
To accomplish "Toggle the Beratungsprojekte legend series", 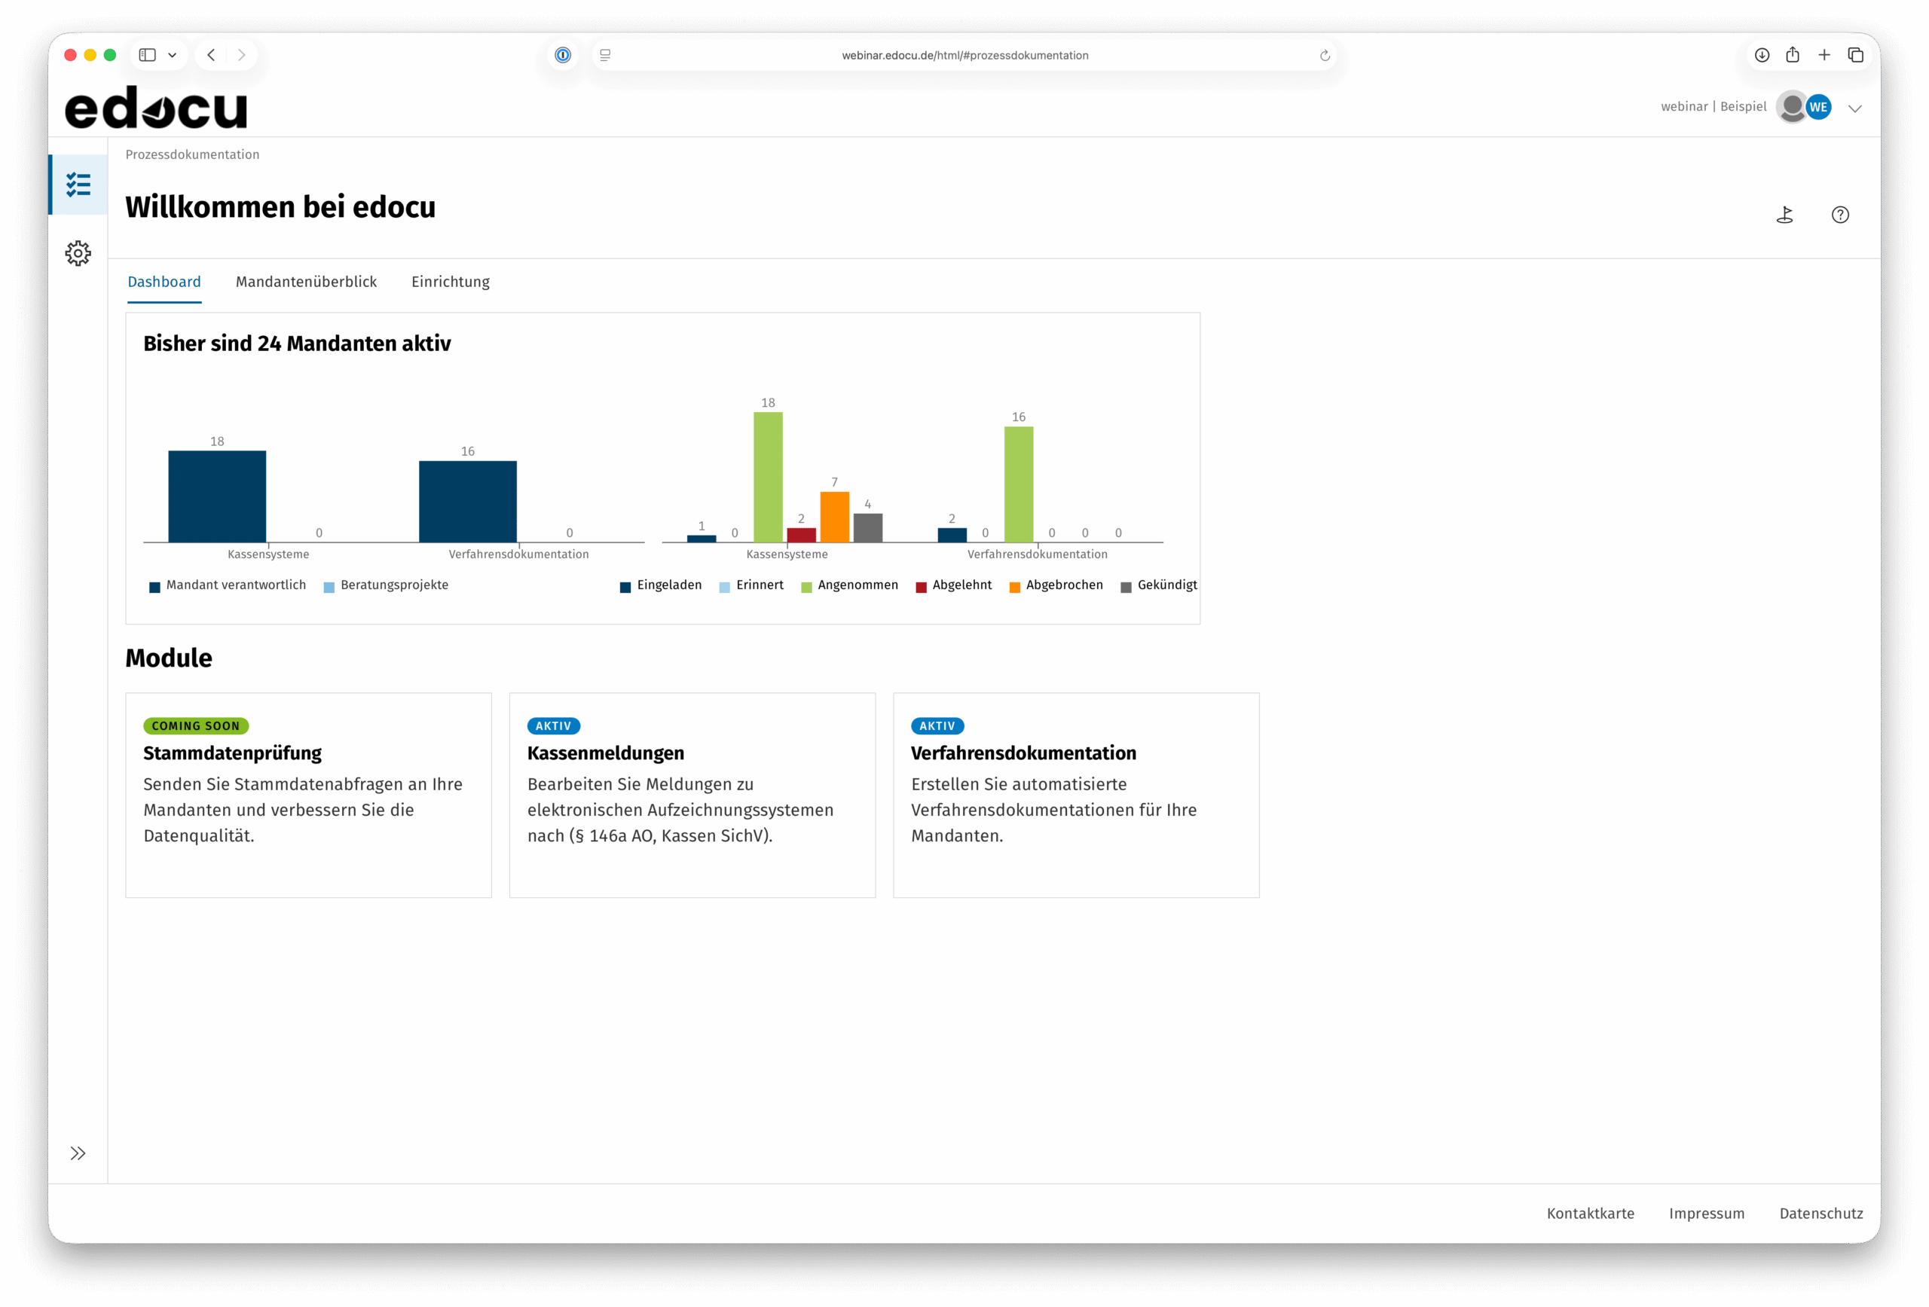I will click(x=385, y=585).
